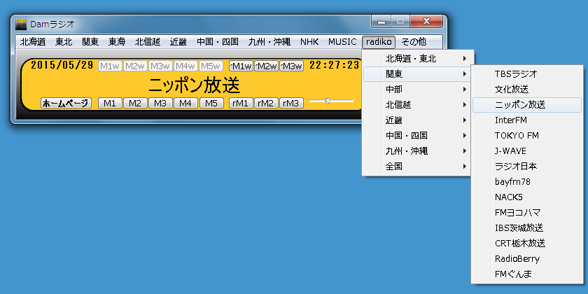Open the その他 menu

(414, 41)
